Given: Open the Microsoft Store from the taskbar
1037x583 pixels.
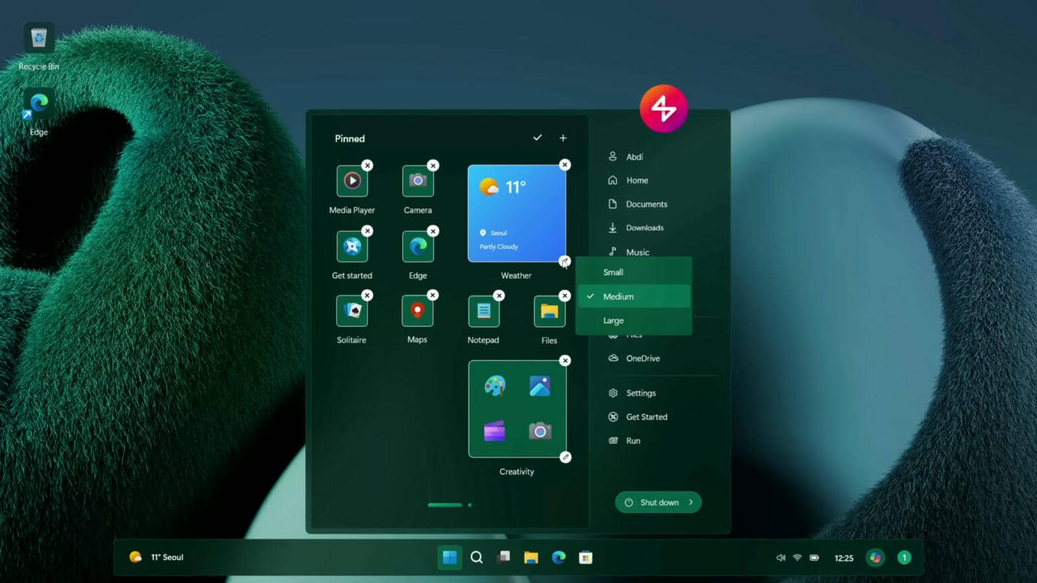Looking at the screenshot, I should (587, 557).
